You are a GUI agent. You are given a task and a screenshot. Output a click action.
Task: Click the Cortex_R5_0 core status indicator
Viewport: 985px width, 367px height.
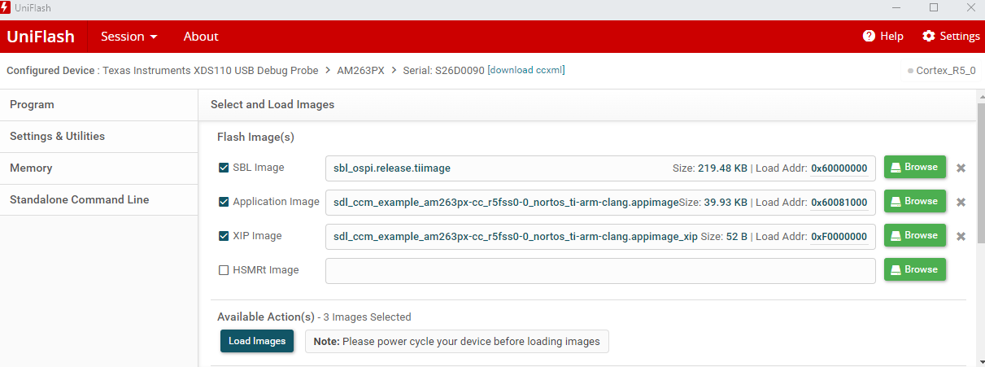tap(942, 71)
